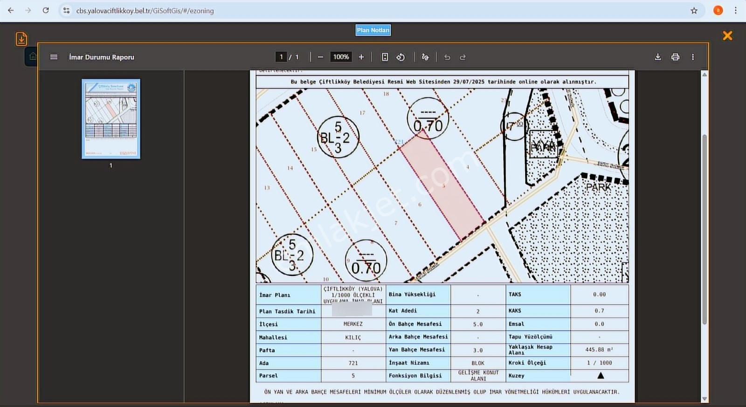Screen dimensions: 746x407
Task: Download the İmar Durumu Raporu PDF
Action: tap(658, 57)
